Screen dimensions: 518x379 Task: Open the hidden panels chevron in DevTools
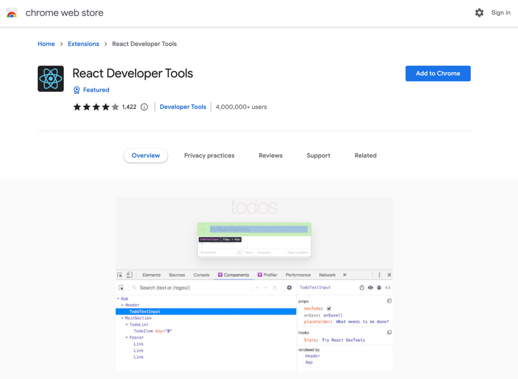point(344,274)
